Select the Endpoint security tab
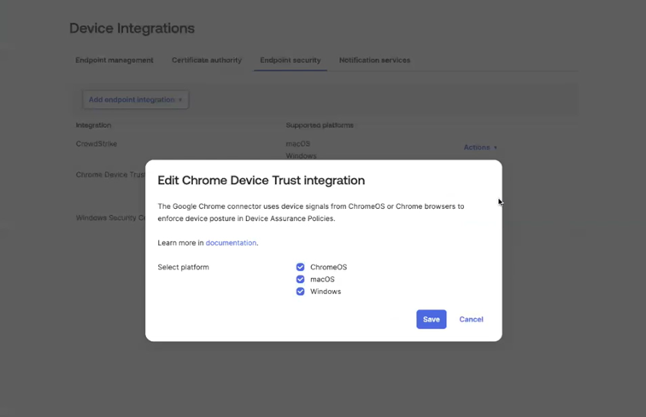 pos(291,61)
